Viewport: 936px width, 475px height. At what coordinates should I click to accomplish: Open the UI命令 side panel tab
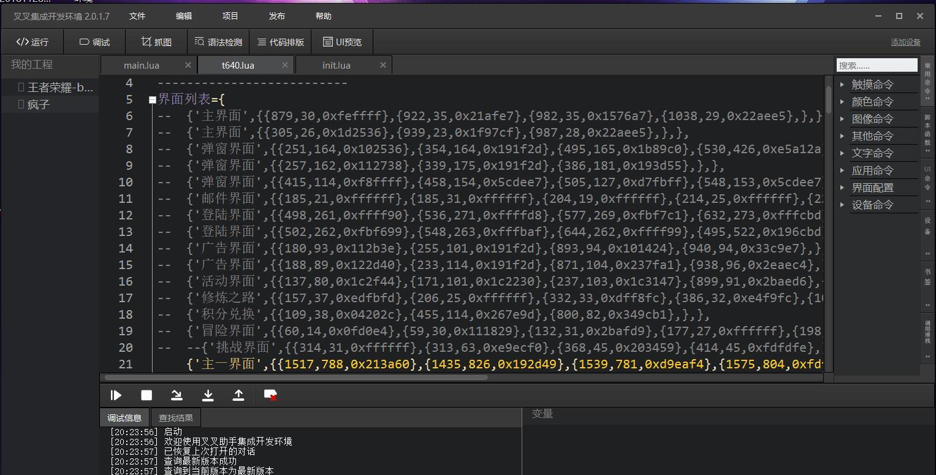coord(927,183)
